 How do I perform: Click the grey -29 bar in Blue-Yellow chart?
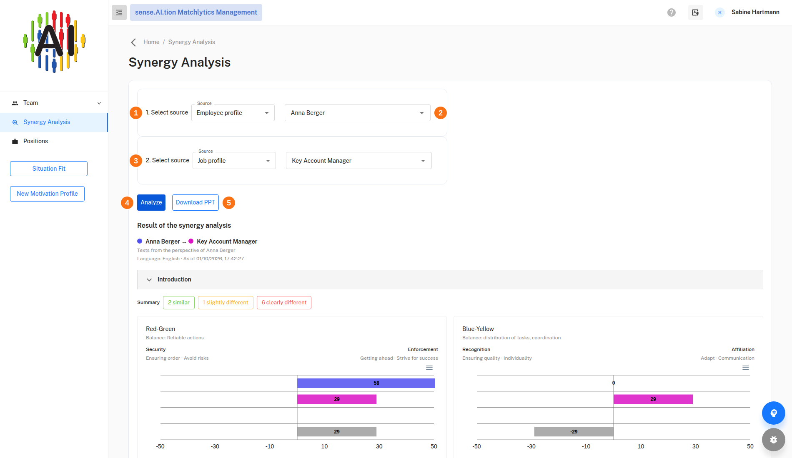click(x=574, y=432)
